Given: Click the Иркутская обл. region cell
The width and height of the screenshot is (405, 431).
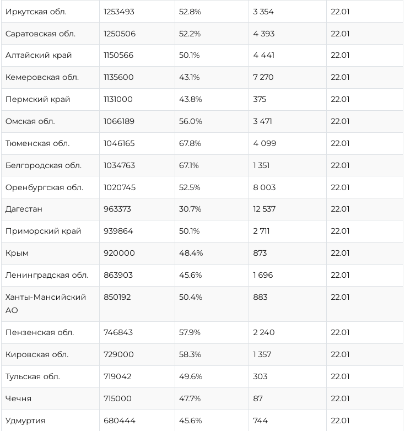Looking at the screenshot, I should coord(35,12).
